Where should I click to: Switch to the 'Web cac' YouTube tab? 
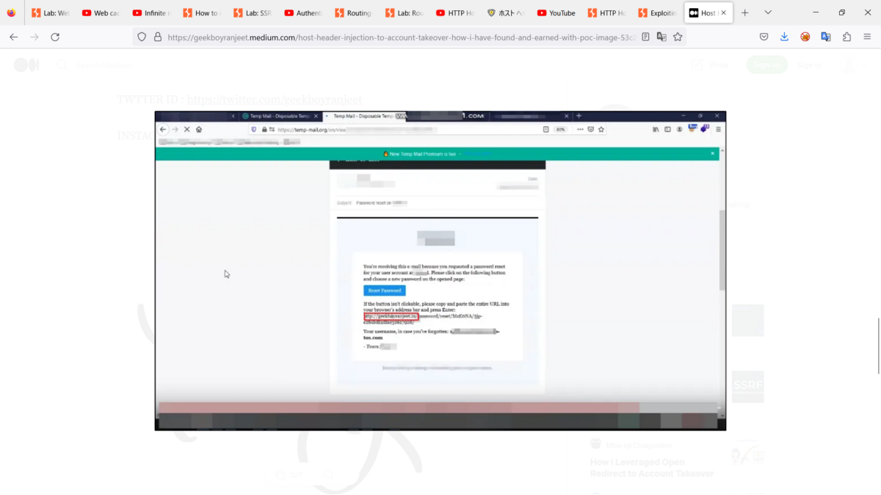click(x=101, y=12)
